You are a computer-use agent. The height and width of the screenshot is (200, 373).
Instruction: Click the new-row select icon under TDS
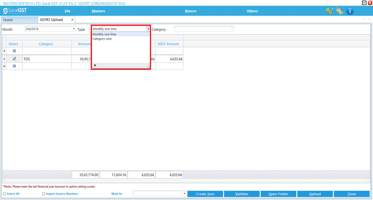point(14,66)
